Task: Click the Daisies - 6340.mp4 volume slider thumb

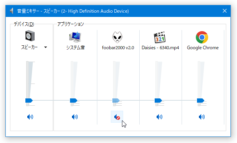Action: tap(158, 100)
